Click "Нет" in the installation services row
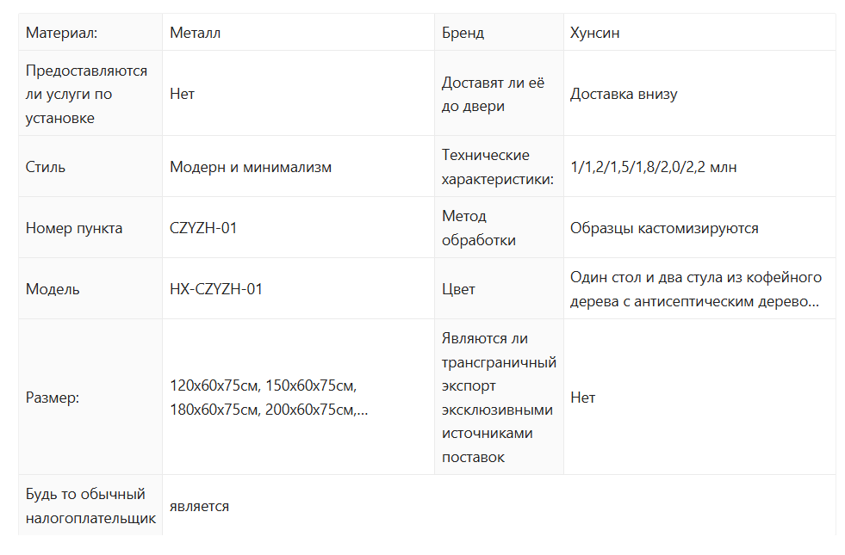The width and height of the screenshot is (845, 555). tap(182, 94)
